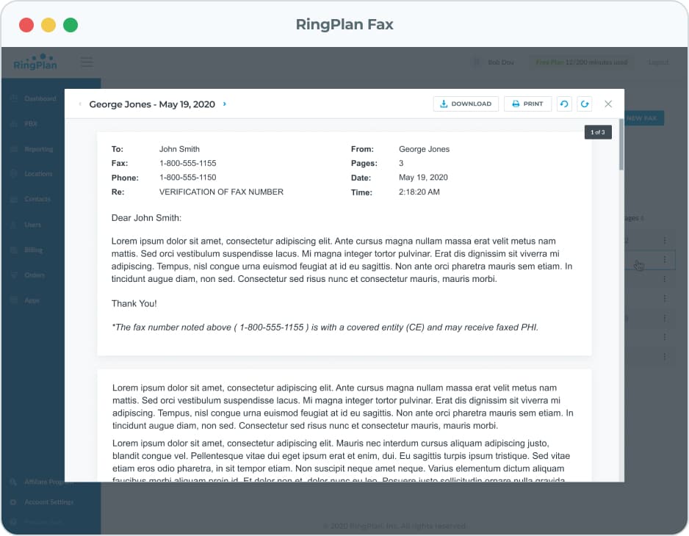
Task: Click the green macOS fullscreen button
Action: pos(71,25)
